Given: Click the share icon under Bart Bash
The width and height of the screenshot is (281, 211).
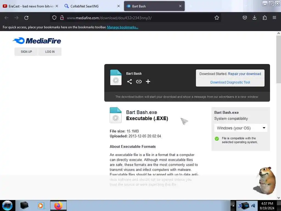Looking at the screenshot, I should [130, 82].
